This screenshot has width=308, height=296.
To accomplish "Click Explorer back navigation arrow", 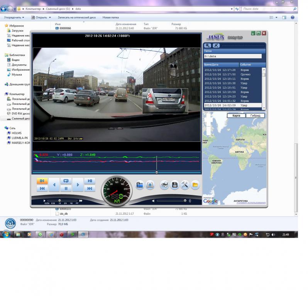I will coord(3,9).
